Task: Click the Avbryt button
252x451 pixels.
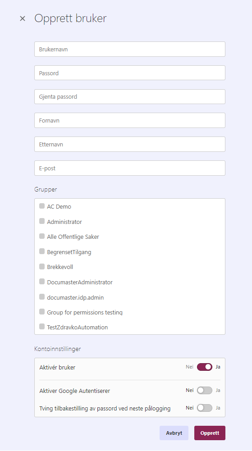Action: [174, 433]
